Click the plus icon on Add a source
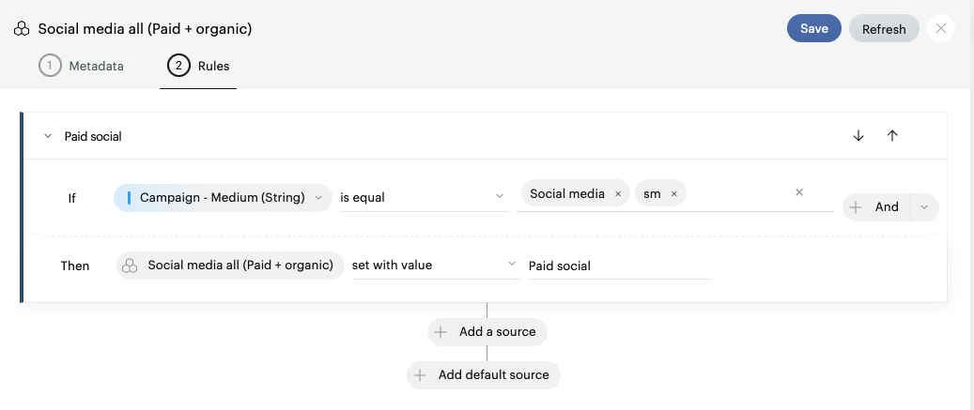The height and width of the screenshot is (410, 974). [x=441, y=332]
